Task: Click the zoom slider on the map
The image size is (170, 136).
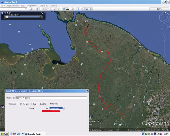Action: pyautogui.click(x=164, y=47)
